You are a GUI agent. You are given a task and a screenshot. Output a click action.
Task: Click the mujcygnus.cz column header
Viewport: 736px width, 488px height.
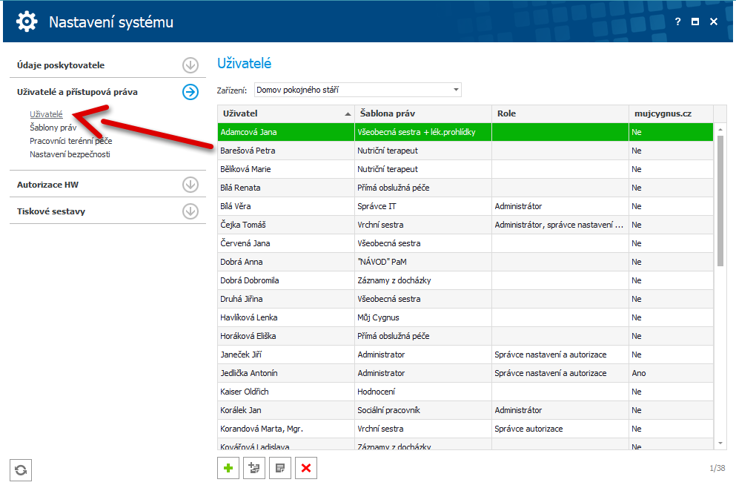671,113
